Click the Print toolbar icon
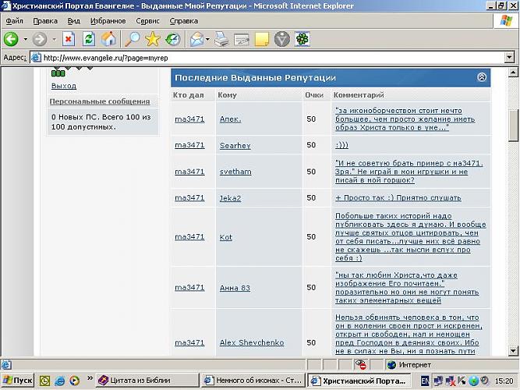 pos(221,38)
